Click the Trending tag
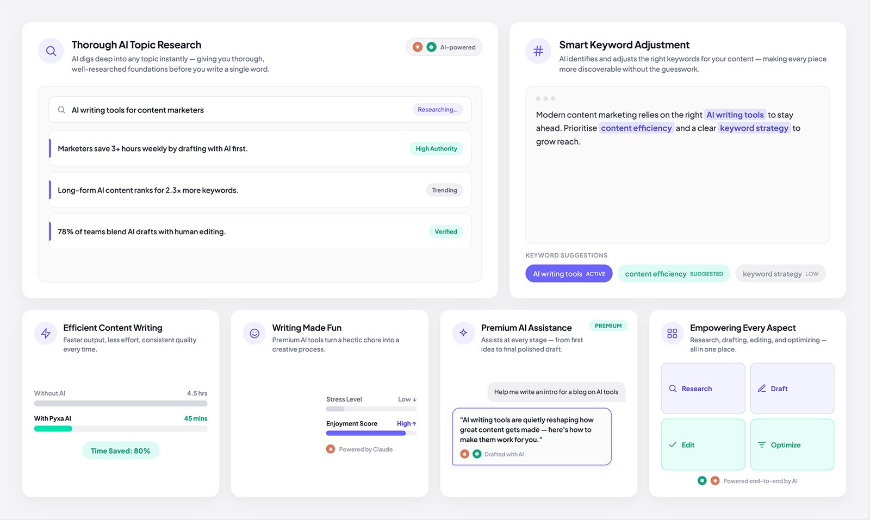 coord(444,190)
